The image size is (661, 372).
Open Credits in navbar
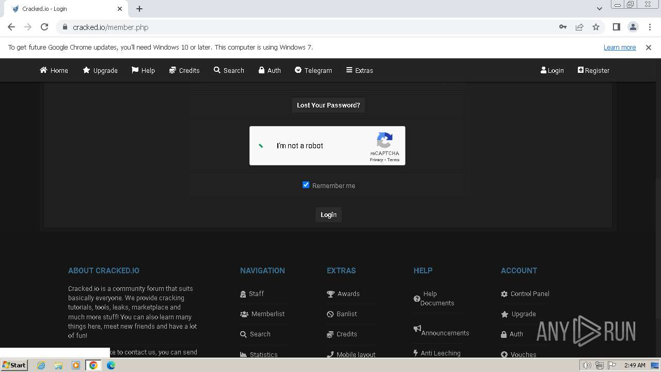(184, 70)
